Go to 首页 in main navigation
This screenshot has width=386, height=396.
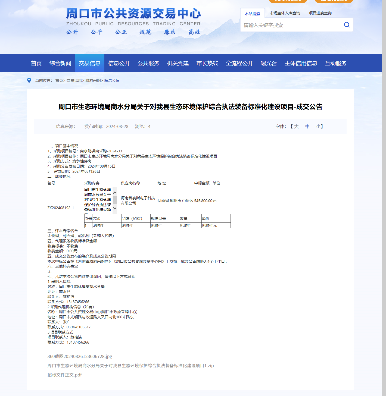tap(36, 63)
